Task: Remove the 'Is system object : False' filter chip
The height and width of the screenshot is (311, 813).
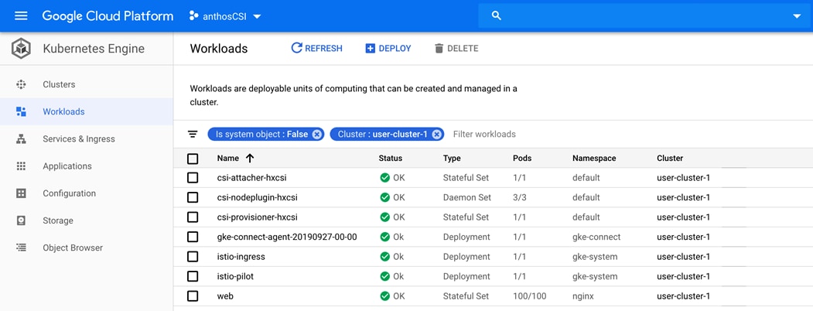Action: coord(317,135)
